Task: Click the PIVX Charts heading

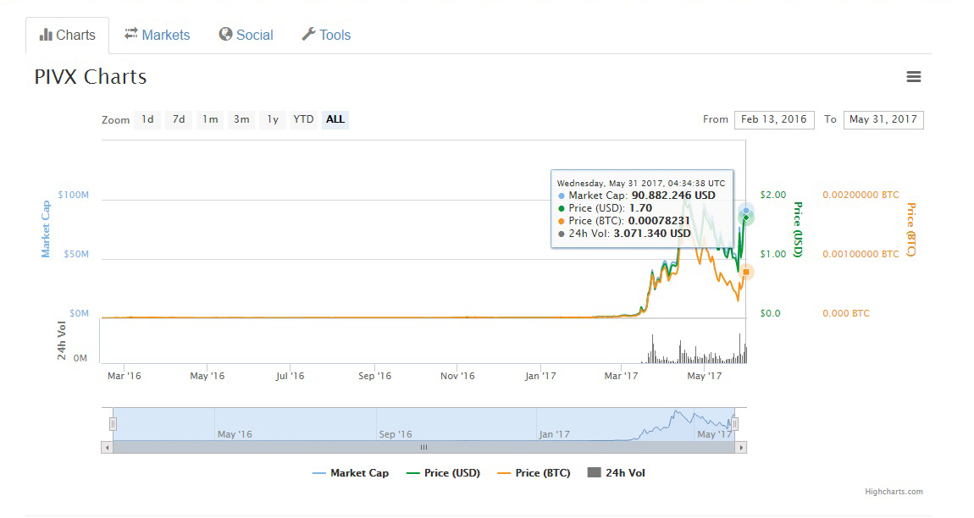Action: pyautogui.click(x=91, y=77)
